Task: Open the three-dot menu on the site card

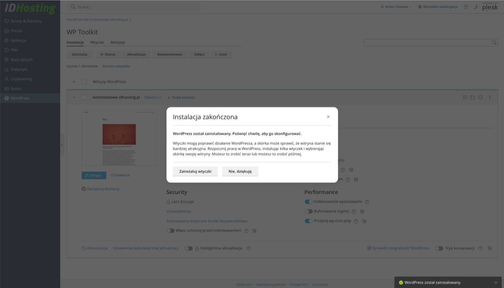Action: pyautogui.click(x=491, y=97)
